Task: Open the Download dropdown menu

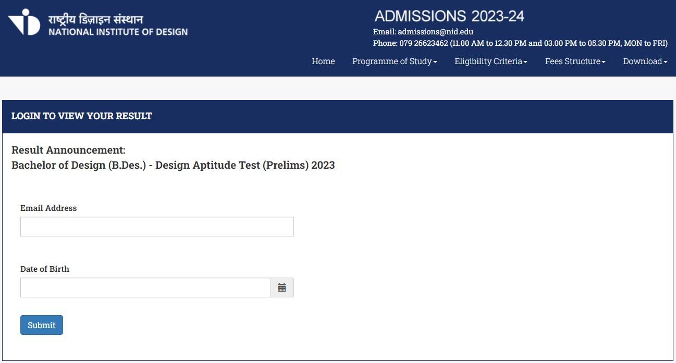Action: tap(645, 61)
